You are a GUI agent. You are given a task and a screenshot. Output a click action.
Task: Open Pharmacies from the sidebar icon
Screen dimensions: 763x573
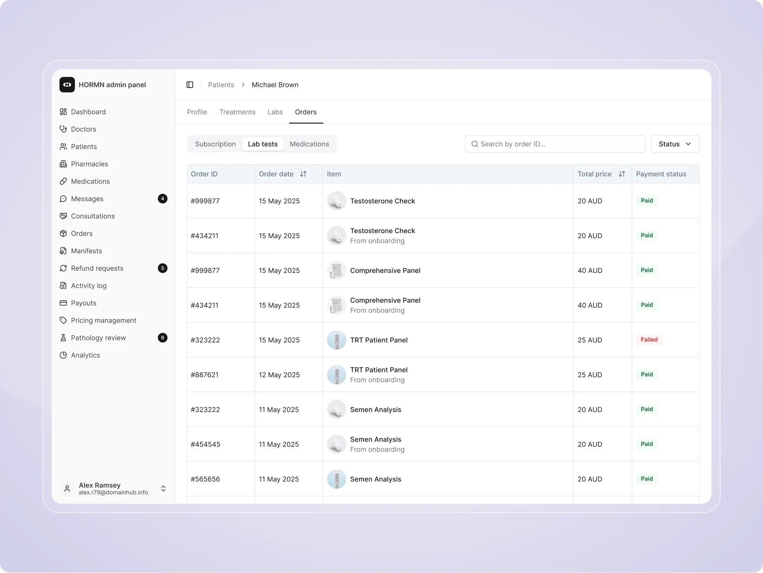tap(63, 164)
